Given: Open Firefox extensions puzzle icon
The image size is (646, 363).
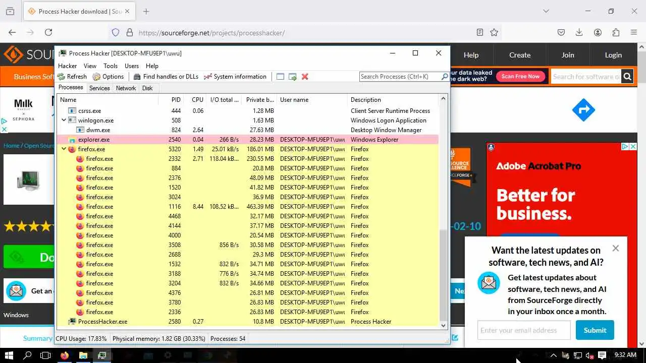Looking at the screenshot, I should [x=616, y=32].
